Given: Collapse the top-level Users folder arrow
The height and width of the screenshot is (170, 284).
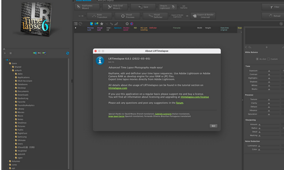Looking at the screenshot, I should pos(8,63).
